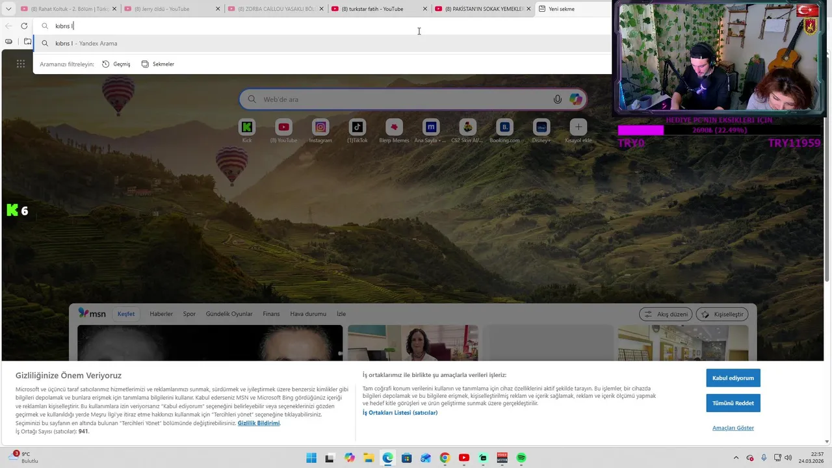Open the woman news card thumbnail
Image resolution: width=832 pixels, height=468 pixels.
point(413,343)
